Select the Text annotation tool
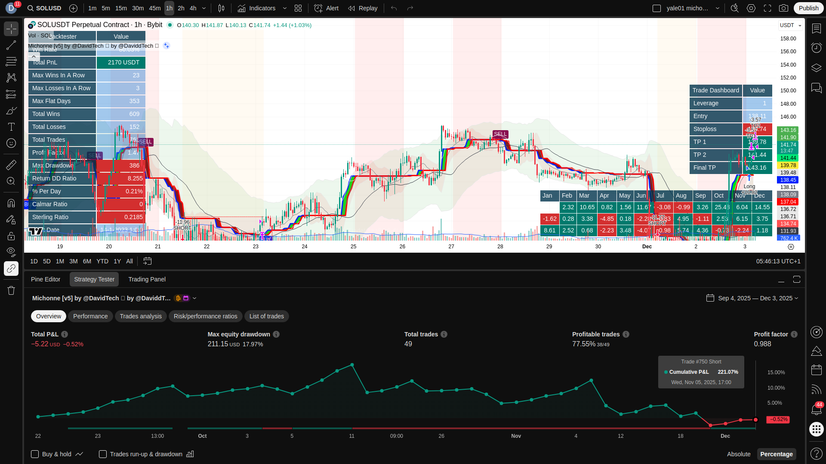 pos(11,127)
